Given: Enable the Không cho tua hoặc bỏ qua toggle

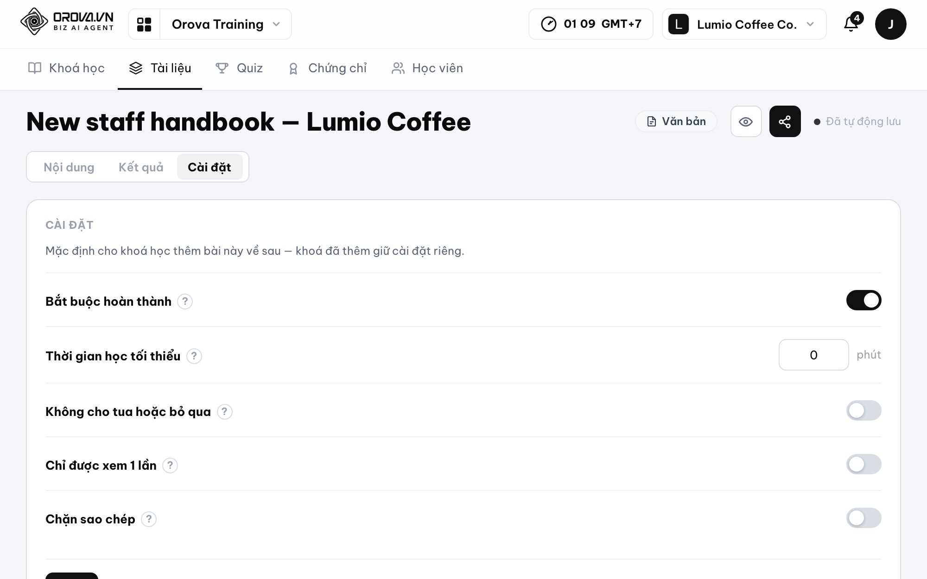Looking at the screenshot, I should click(864, 410).
